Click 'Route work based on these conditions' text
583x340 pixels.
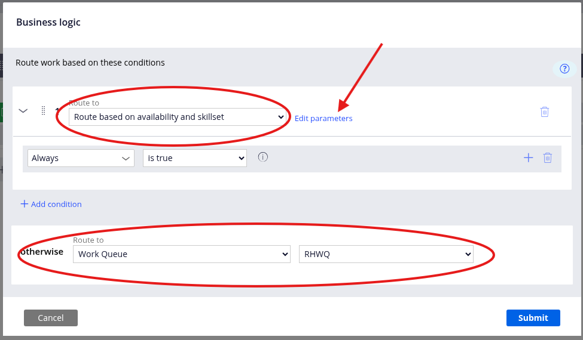(x=90, y=63)
